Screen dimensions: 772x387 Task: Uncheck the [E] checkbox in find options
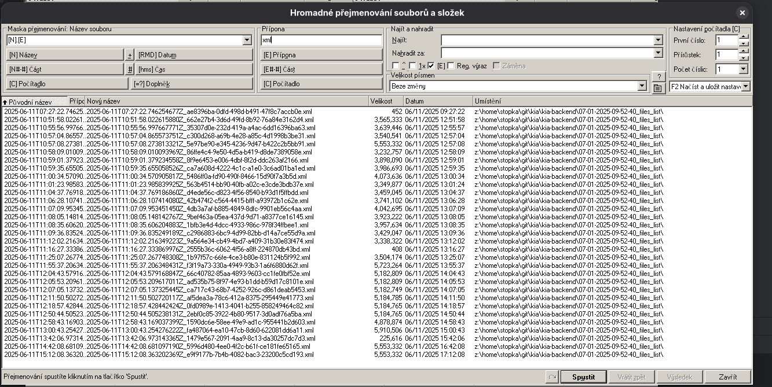pos(431,66)
